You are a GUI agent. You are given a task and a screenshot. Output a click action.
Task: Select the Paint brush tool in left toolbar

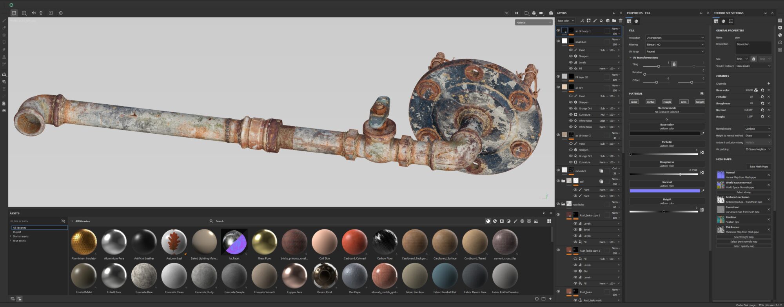(x=4, y=21)
